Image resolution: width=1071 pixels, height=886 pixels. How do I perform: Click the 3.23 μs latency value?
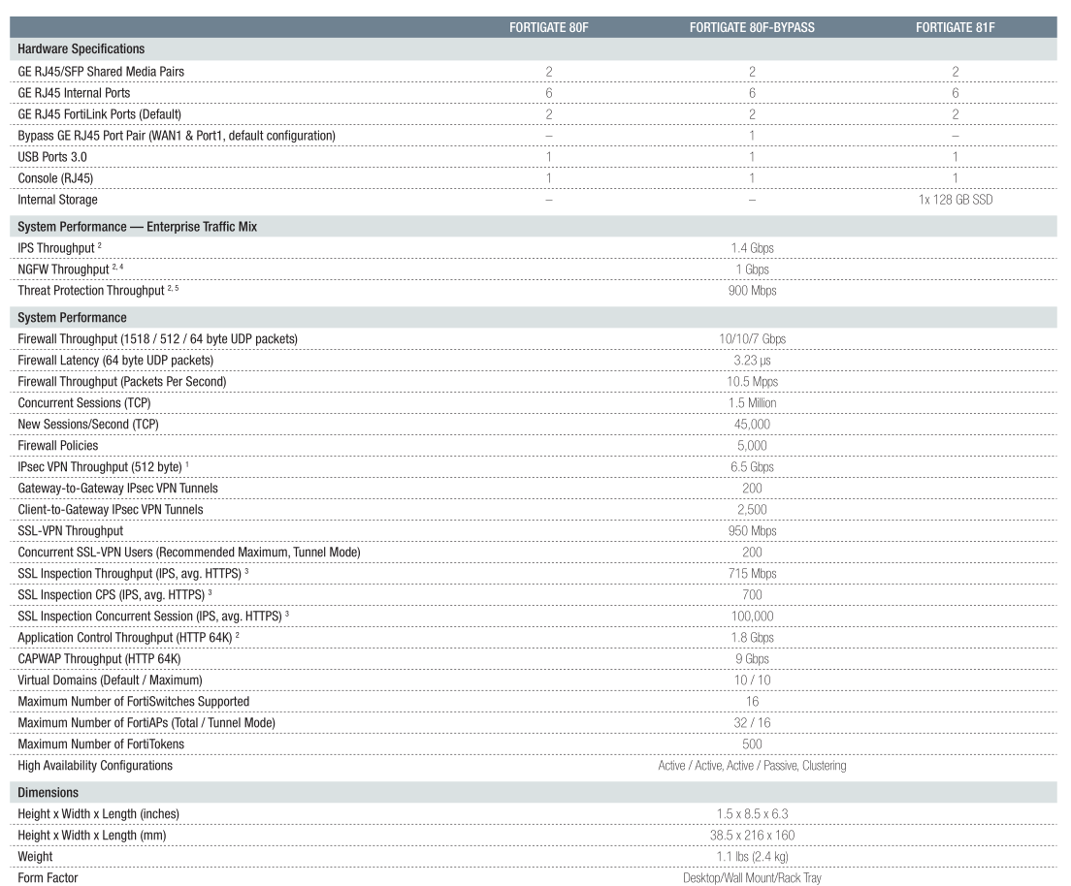[x=752, y=361]
